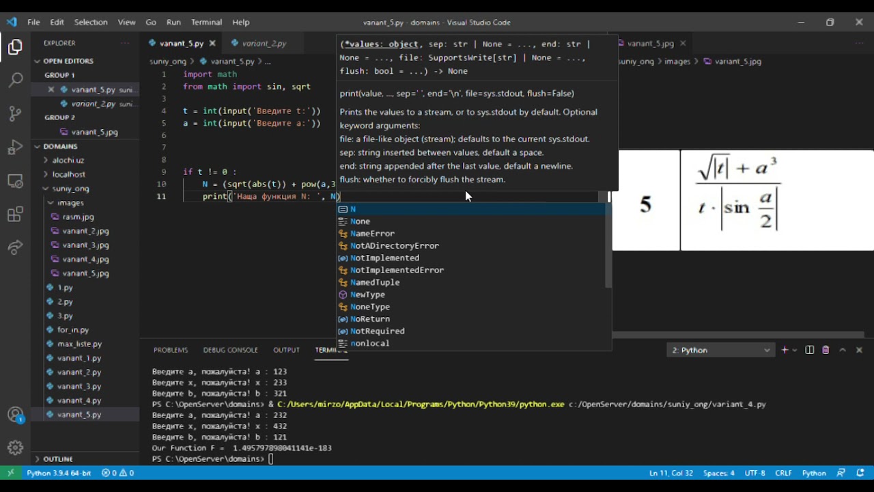The width and height of the screenshot is (874, 492).
Task: Click the suggestion list scrollbar
Action: click(608, 246)
